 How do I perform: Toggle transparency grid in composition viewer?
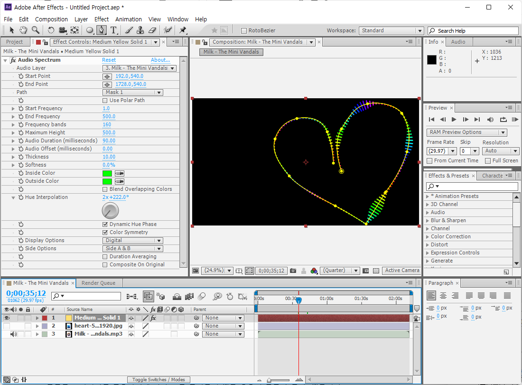click(376, 271)
